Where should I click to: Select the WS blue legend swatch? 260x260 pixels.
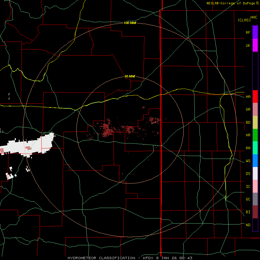point(255,161)
